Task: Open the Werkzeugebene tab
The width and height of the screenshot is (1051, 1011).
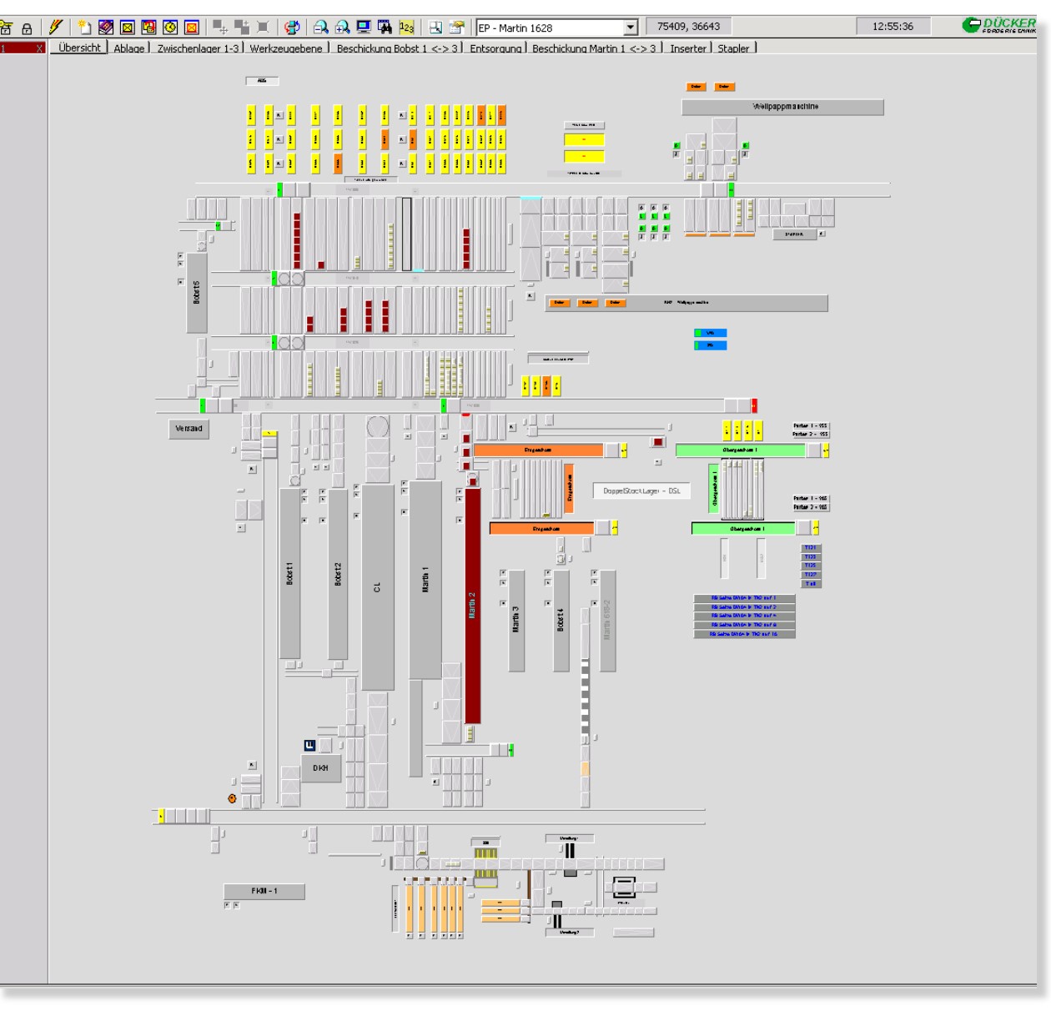Action: pos(285,48)
